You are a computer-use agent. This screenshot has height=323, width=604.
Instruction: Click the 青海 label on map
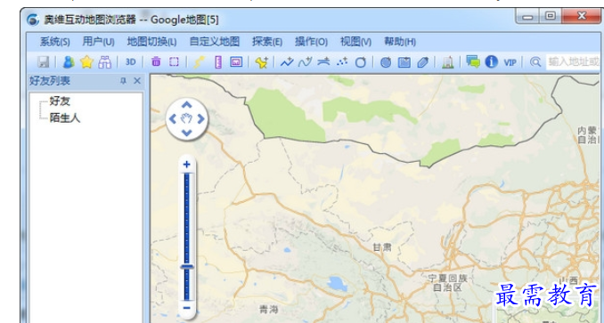[268, 309]
